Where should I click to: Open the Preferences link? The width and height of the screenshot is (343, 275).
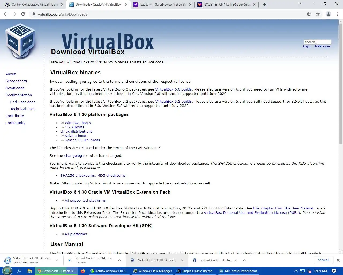click(322, 46)
